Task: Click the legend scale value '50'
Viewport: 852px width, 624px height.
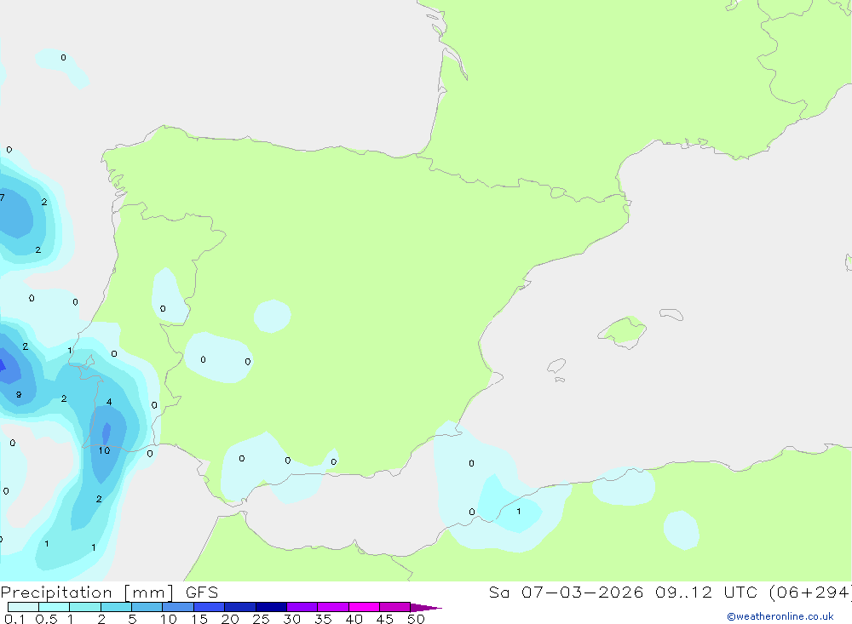Action: (x=416, y=619)
